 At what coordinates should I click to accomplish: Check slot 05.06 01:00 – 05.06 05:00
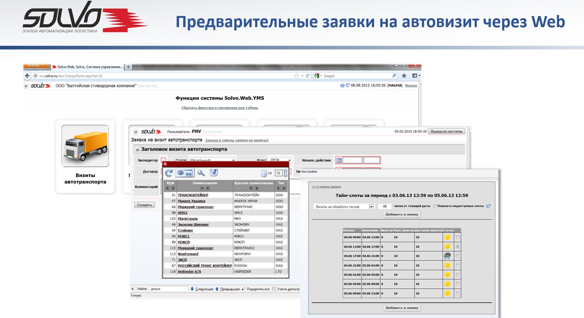(x=457, y=274)
